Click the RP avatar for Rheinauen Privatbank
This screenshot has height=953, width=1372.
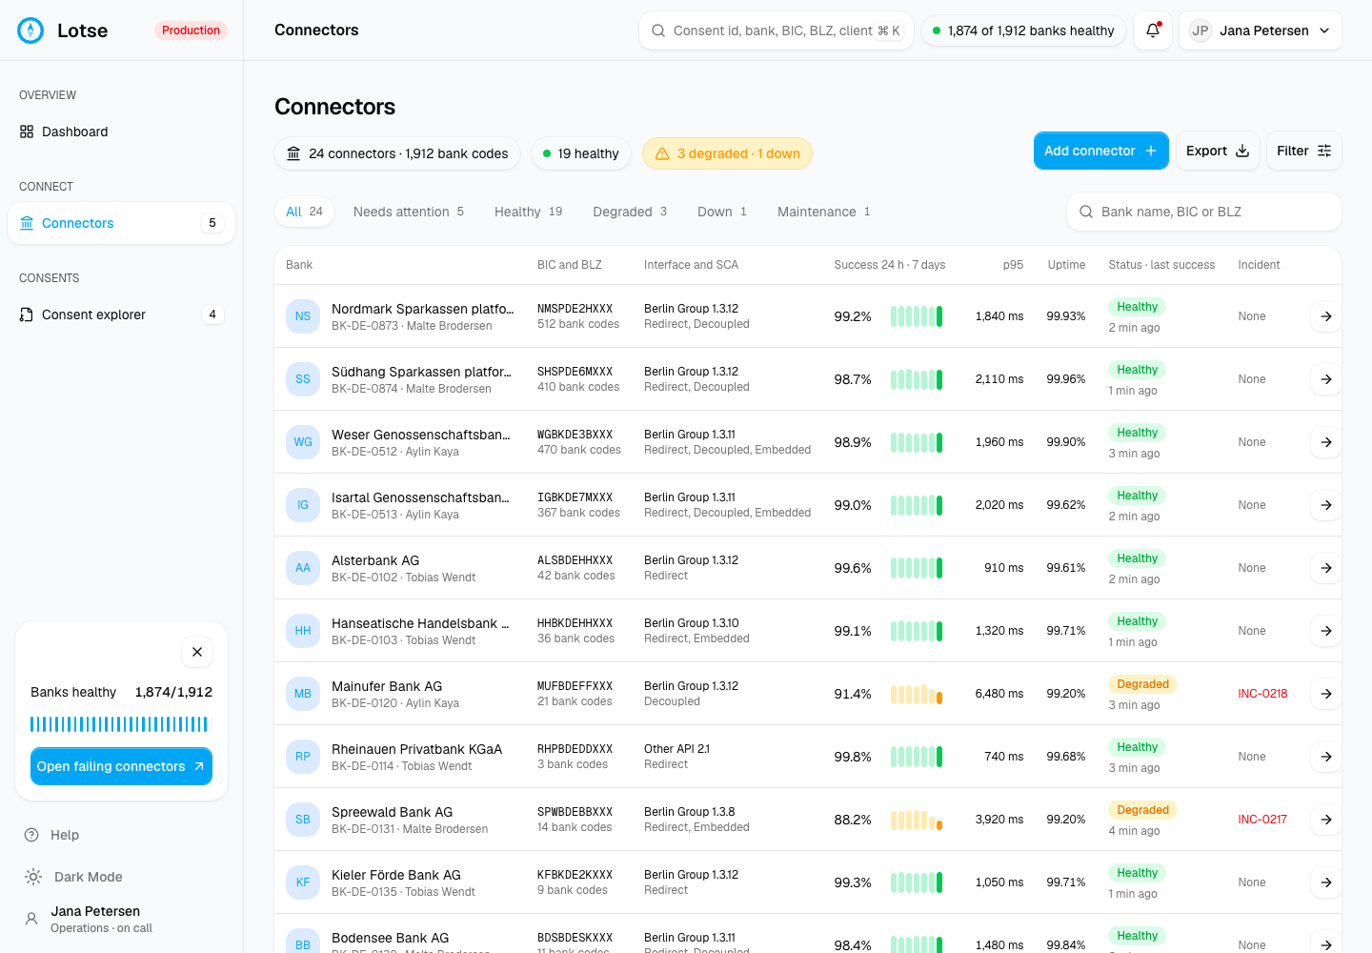(x=303, y=757)
